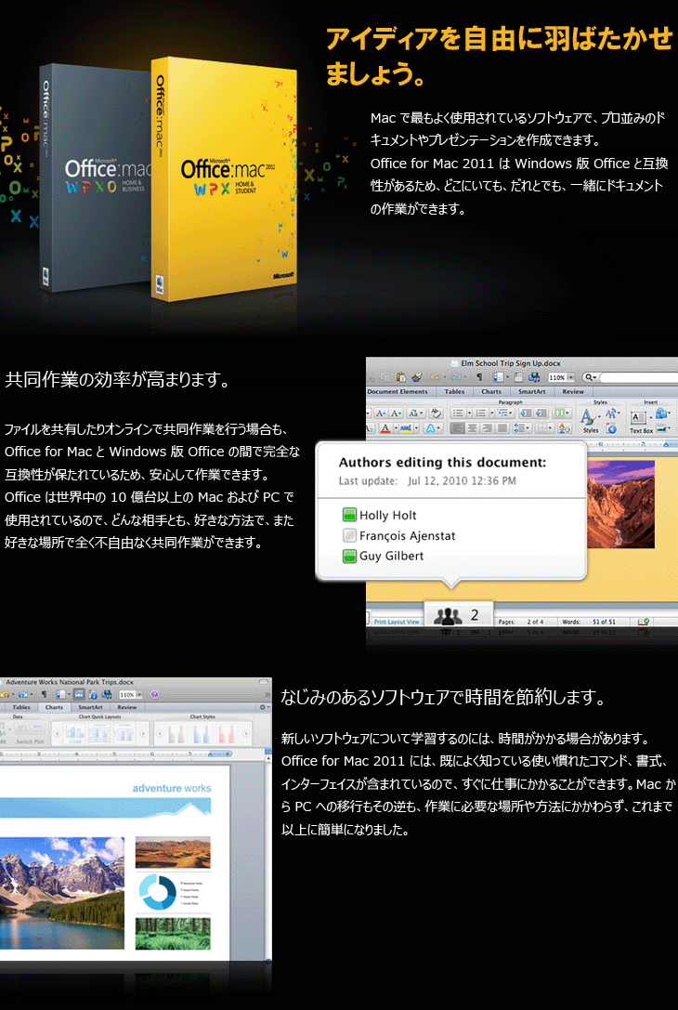Open Review tab in Adventure Works window

click(127, 707)
